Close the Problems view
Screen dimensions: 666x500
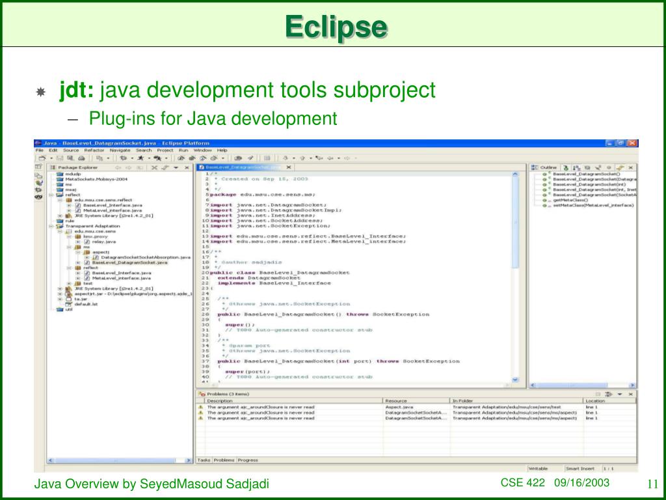(631, 394)
